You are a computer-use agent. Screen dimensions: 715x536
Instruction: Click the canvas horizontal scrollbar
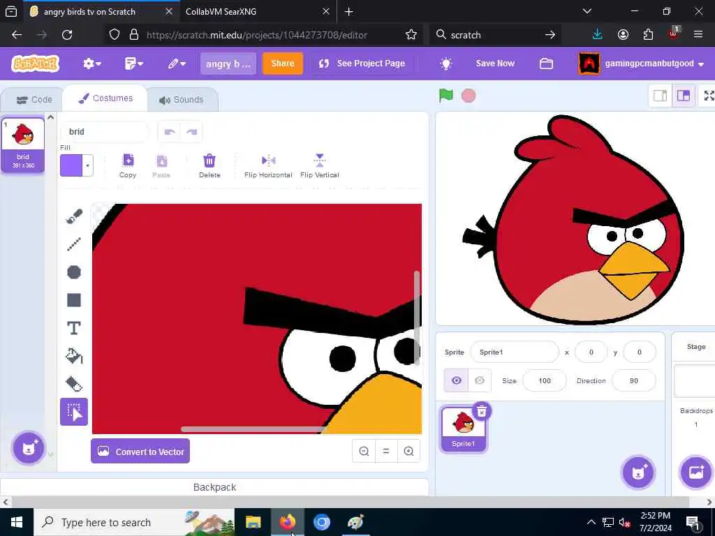click(253, 429)
